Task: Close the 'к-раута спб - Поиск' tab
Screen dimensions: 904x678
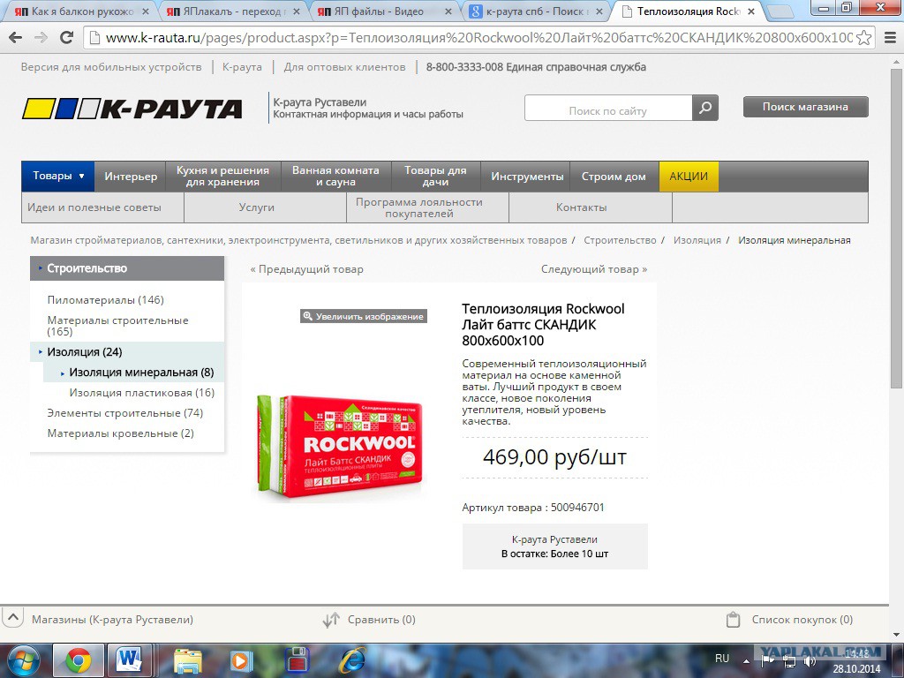Action: pos(599,11)
